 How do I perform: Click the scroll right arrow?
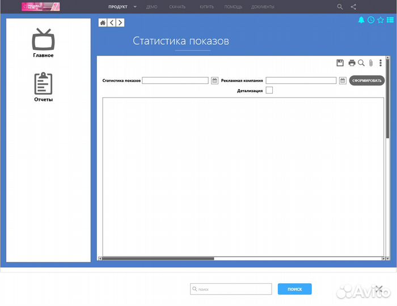pyautogui.click(x=383, y=258)
